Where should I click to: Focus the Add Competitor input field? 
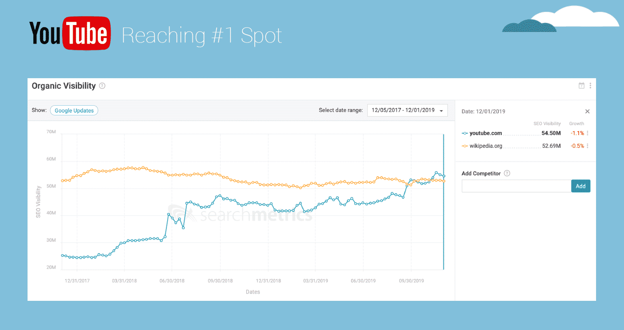[x=516, y=186]
